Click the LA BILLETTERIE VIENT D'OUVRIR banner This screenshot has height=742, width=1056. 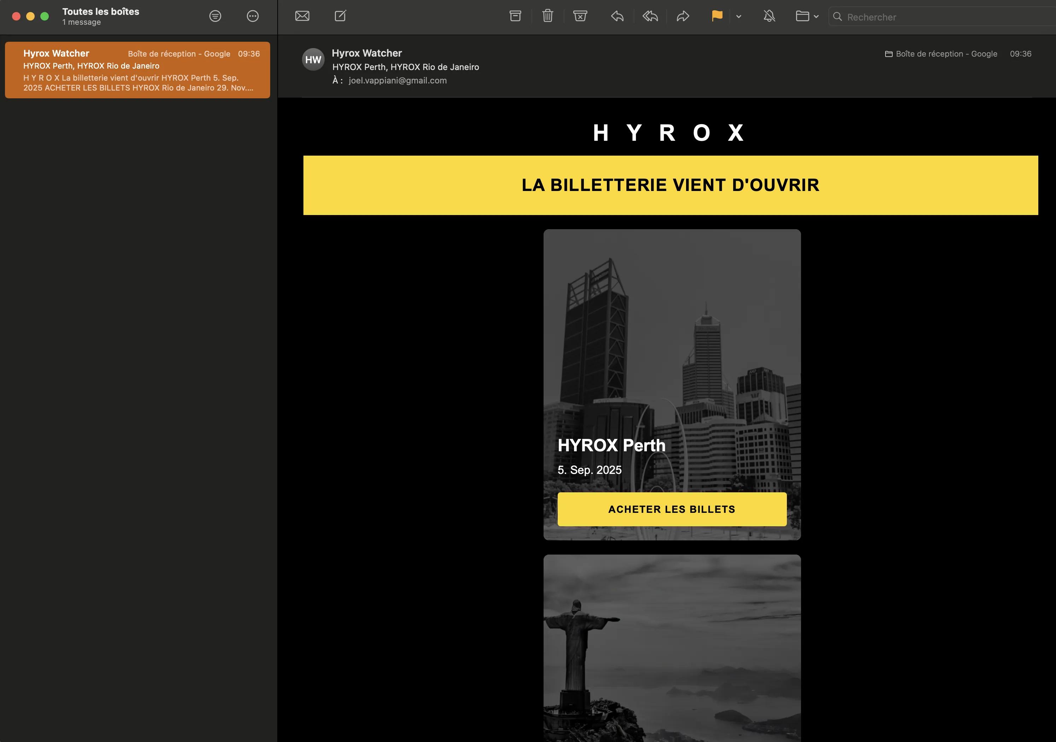coord(671,185)
